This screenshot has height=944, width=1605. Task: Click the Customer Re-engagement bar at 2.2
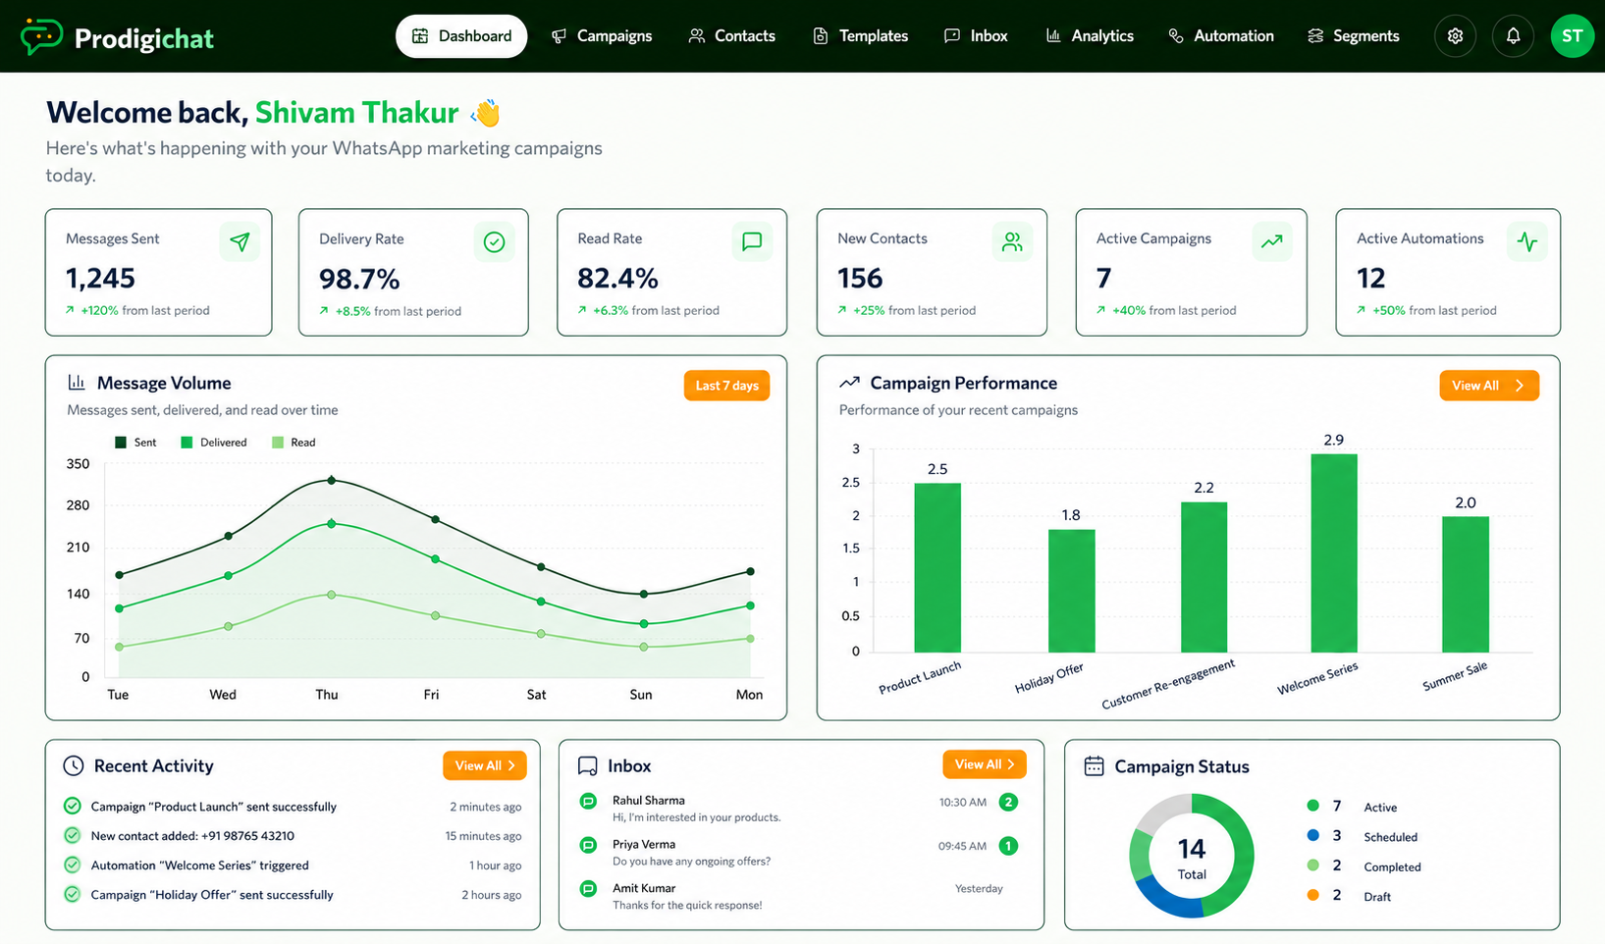tap(1204, 577)
